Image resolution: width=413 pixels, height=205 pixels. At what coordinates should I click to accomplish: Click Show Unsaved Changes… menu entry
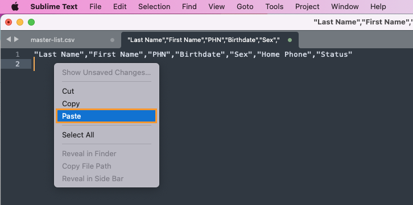[106, 72]
